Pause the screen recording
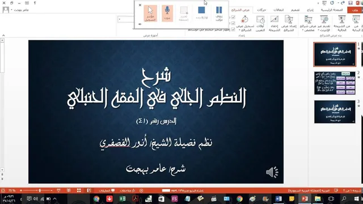 click(x=219, y=14)
